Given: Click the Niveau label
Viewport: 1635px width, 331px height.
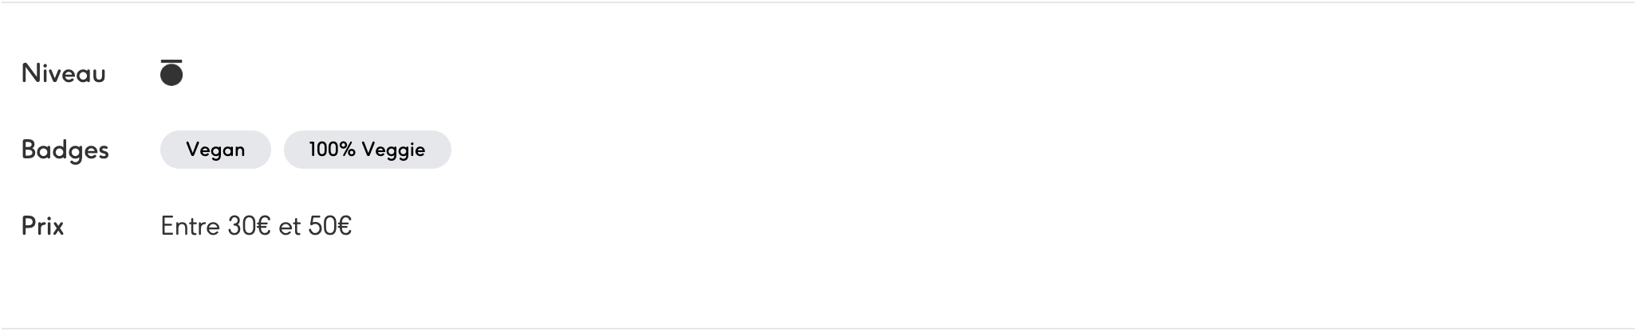Looking at the screenshot, I should (x=64, y=73).
